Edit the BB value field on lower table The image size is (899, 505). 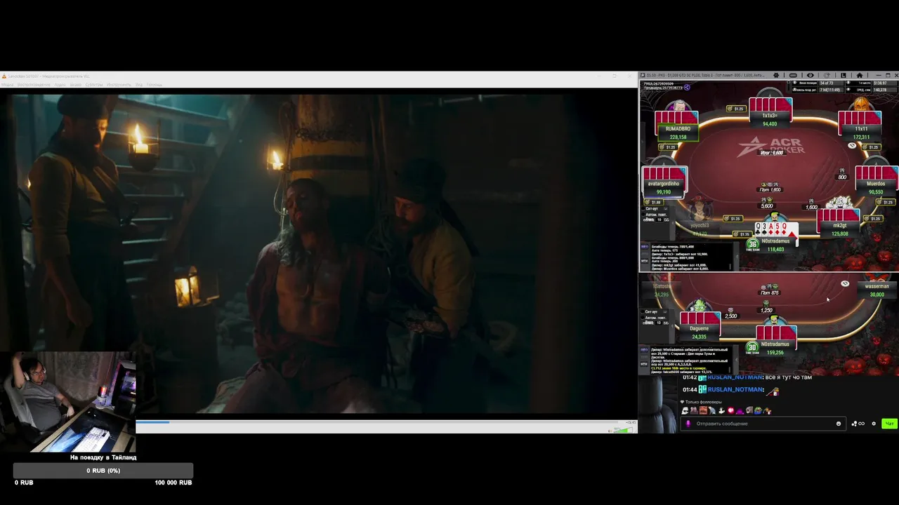coord(658,323)
